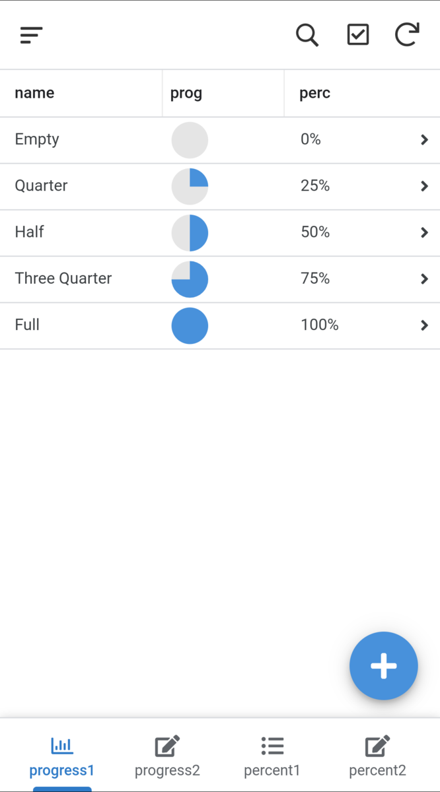This screenshot has height=792, width=440.
Task: Tap the edit icon above percent2
Action: (x=377, y=744)
